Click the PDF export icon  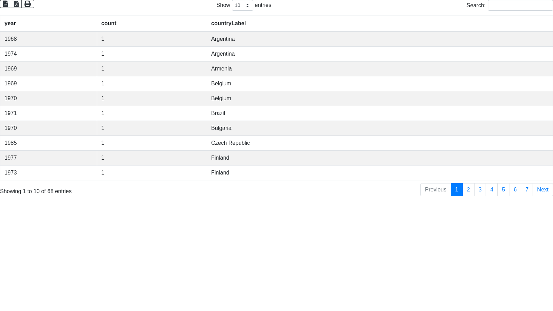click(16, 4)
